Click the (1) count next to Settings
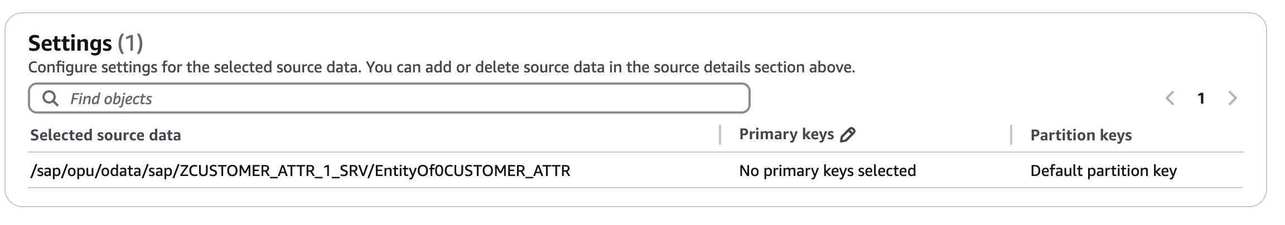1285x225 pixels. (131, 43)
